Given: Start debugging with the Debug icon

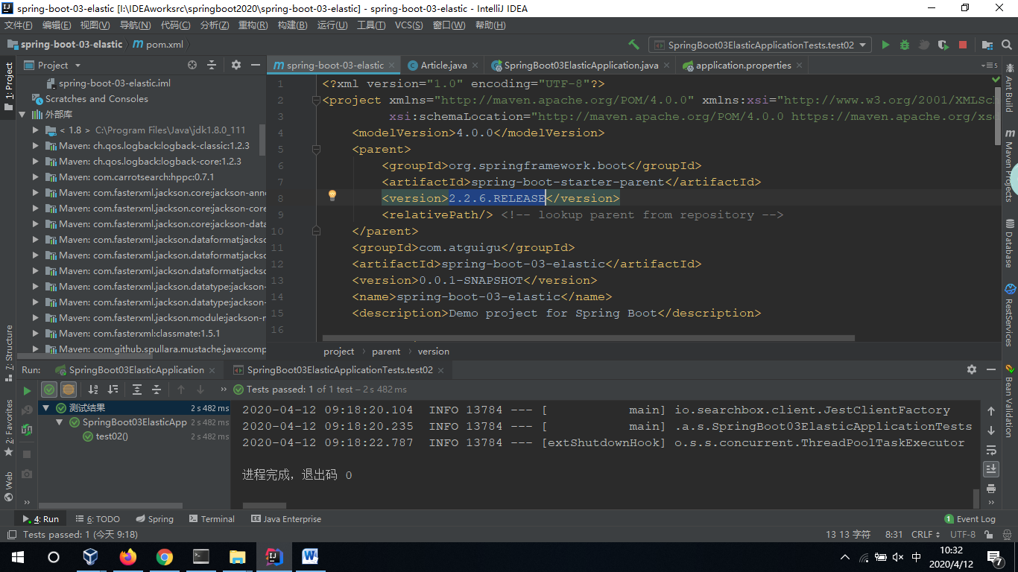Looking at the screenshot, I should click(904, 45).
